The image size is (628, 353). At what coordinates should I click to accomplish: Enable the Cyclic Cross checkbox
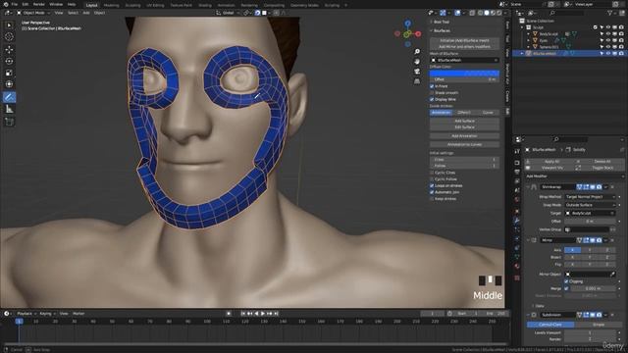click(432, 173)
